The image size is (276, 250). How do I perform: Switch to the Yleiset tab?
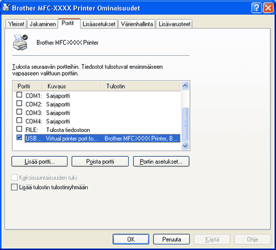16,24
